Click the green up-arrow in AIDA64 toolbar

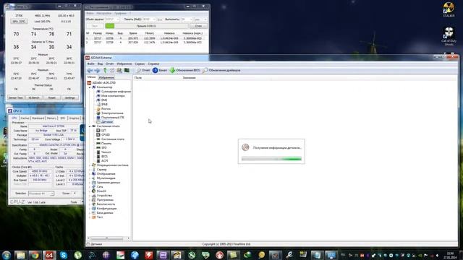click(105, 71)
